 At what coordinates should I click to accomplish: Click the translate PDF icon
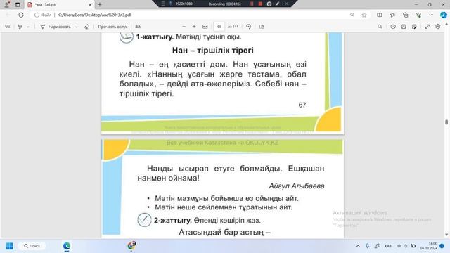pyautogui.click(x=138, y=27)
